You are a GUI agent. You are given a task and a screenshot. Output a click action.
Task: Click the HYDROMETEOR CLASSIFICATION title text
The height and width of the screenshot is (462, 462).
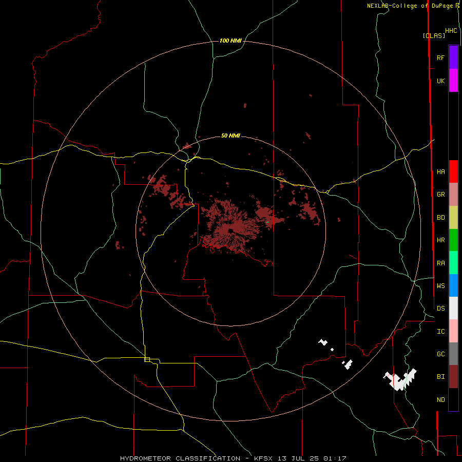click(180, 458)
